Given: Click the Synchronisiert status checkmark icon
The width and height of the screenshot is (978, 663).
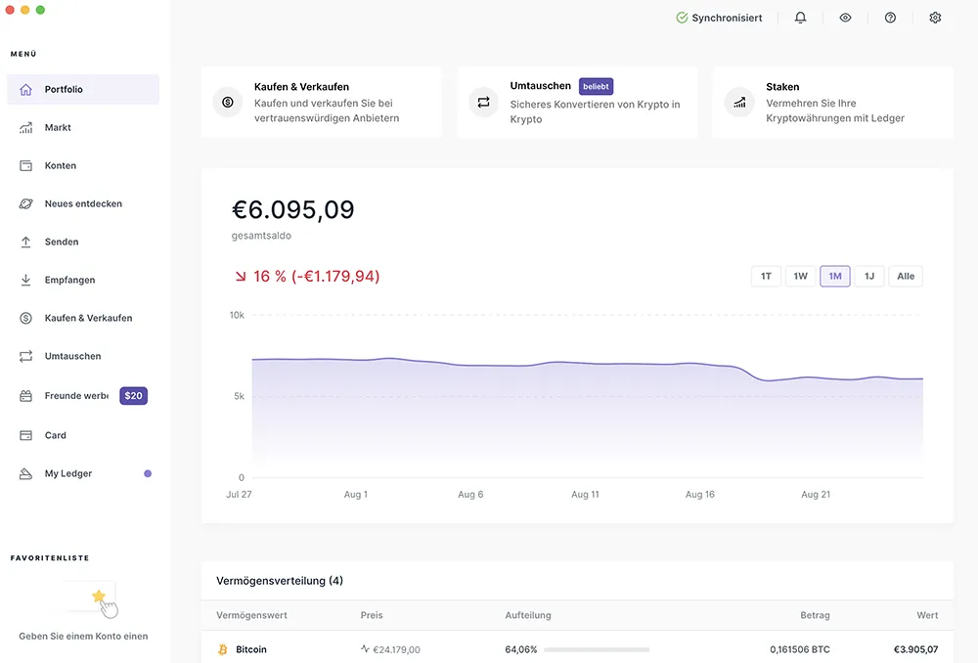Looking at the screenshot, I should tap(682, 18).
